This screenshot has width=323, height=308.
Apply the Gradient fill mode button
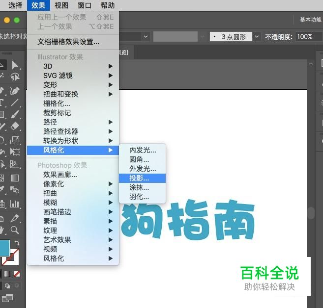click(x=7, y=274)
